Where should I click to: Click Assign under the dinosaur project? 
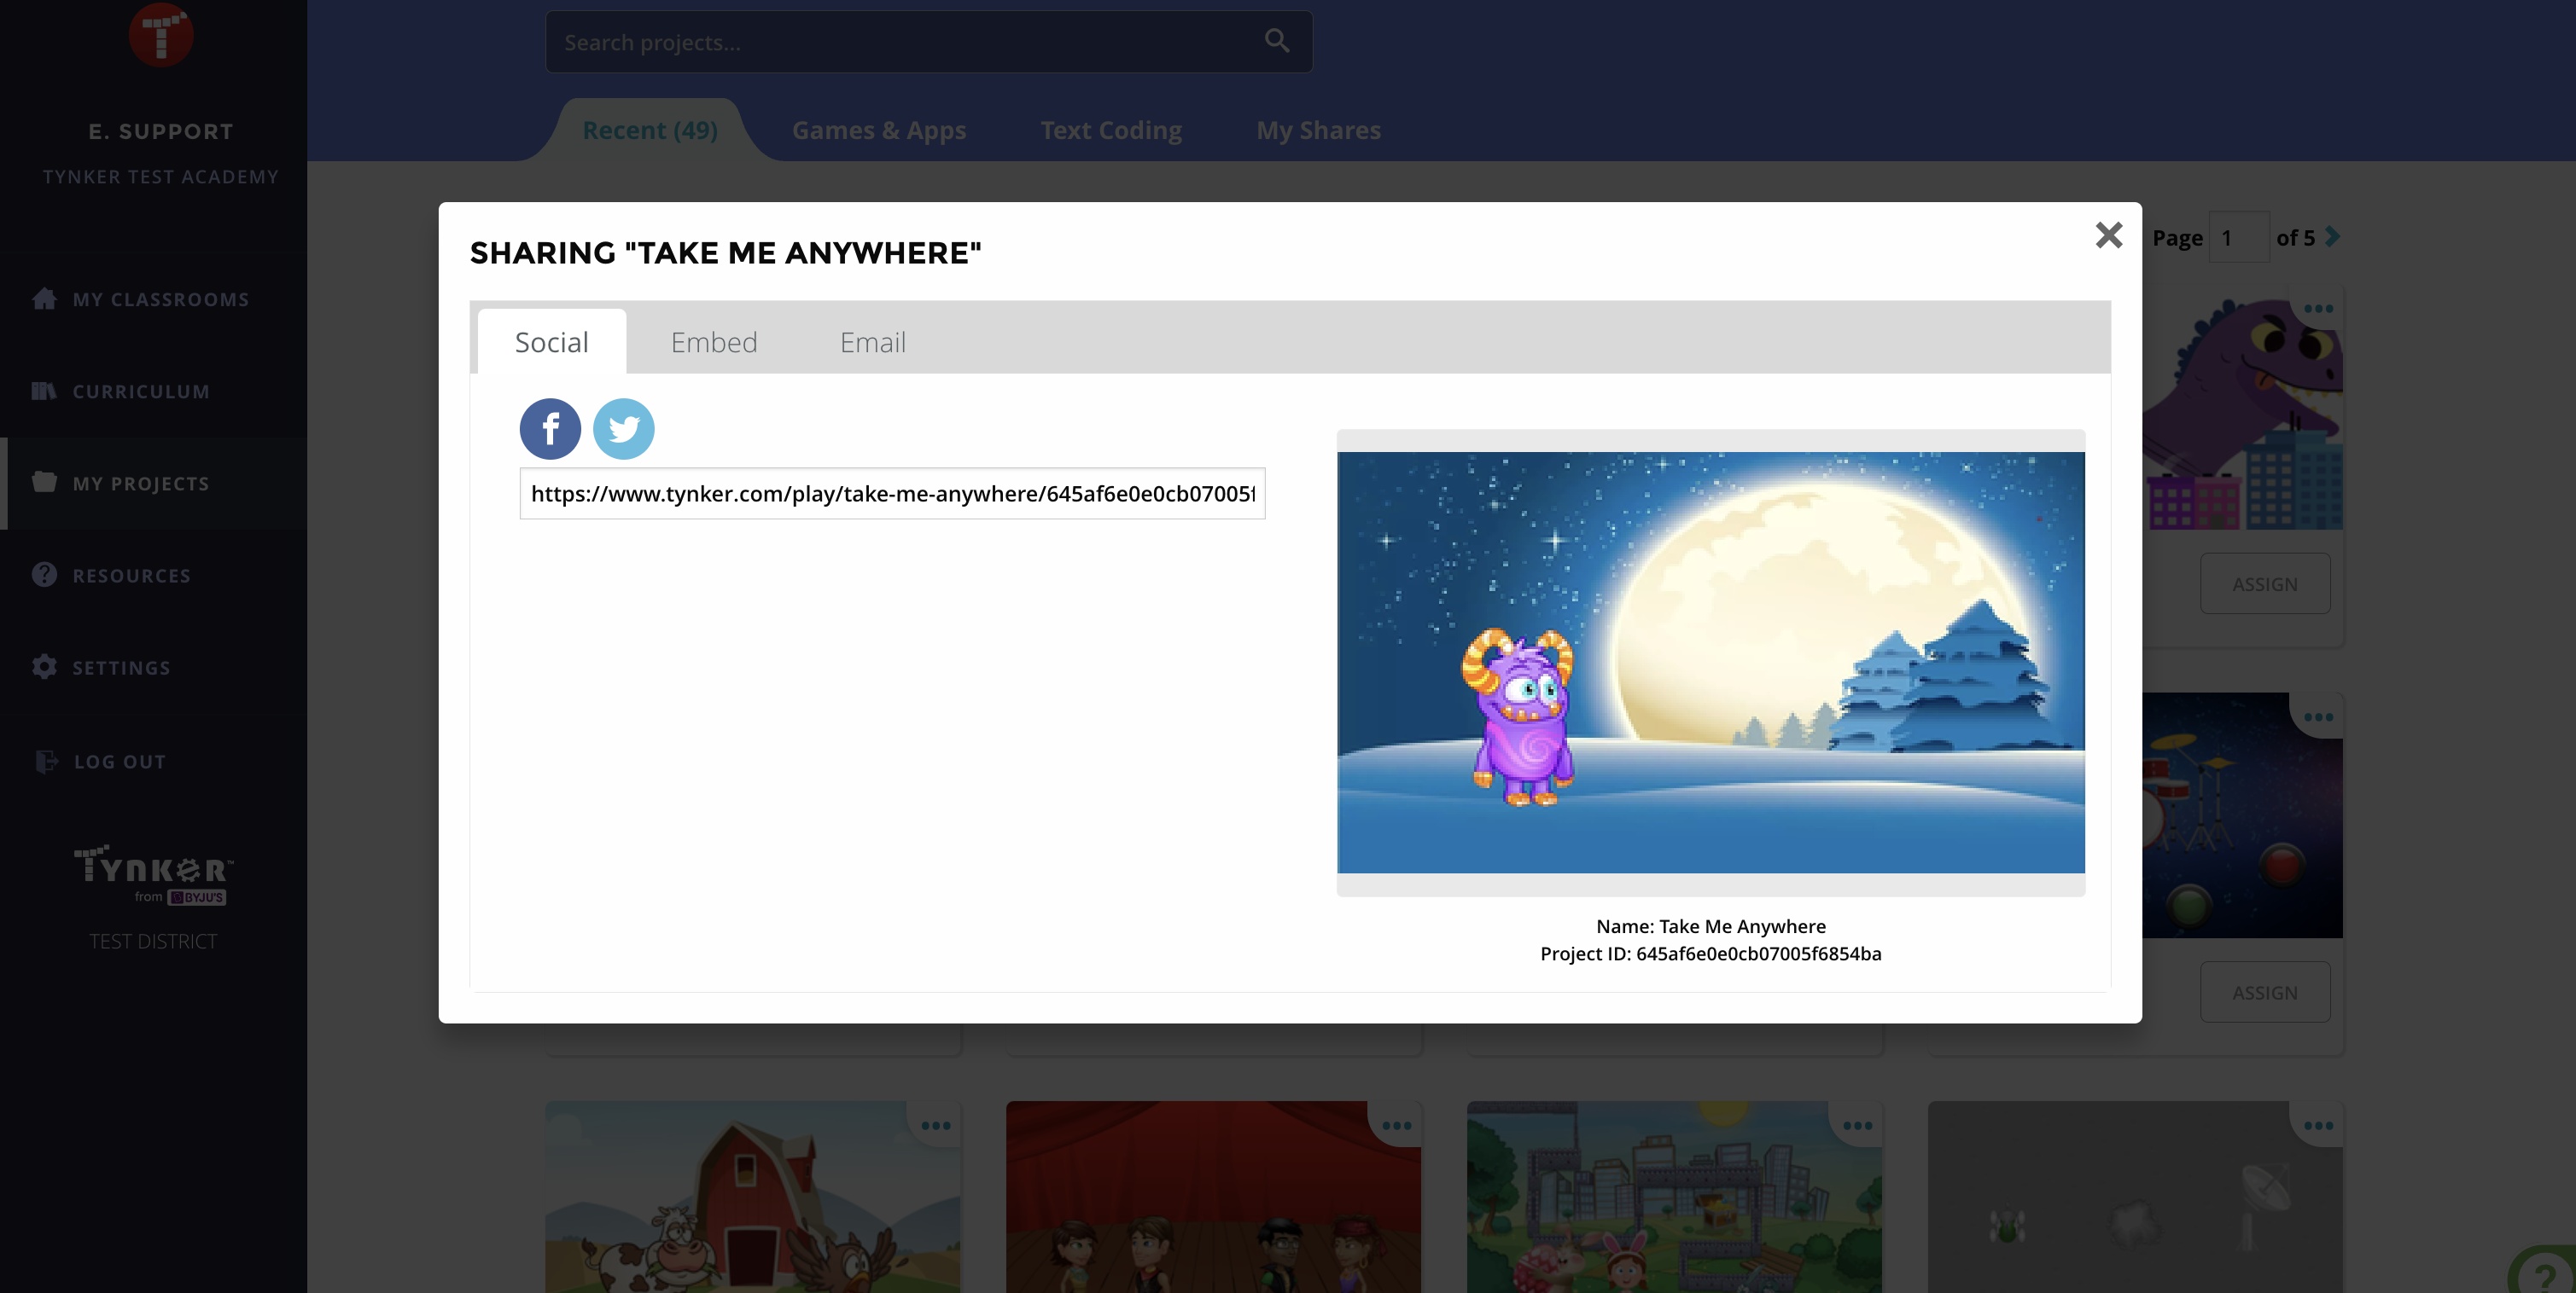(x=2265, y=583)
